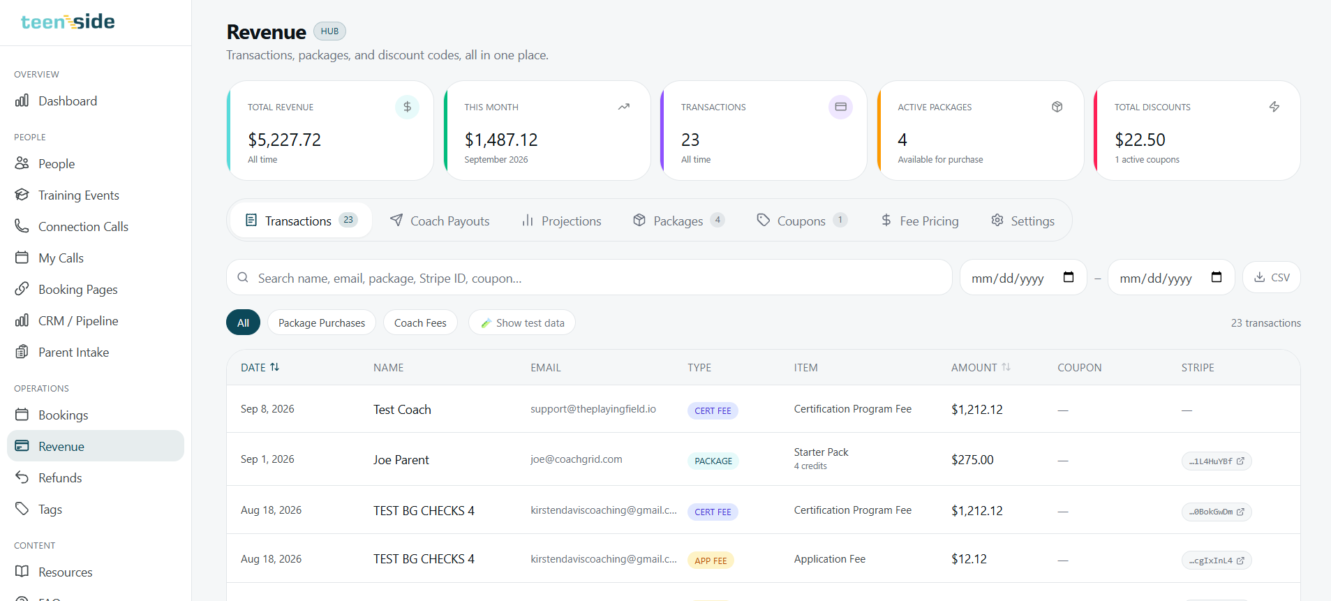Click the start date input field
Screen dimensions: 1331x601
tap(1023, 278)
